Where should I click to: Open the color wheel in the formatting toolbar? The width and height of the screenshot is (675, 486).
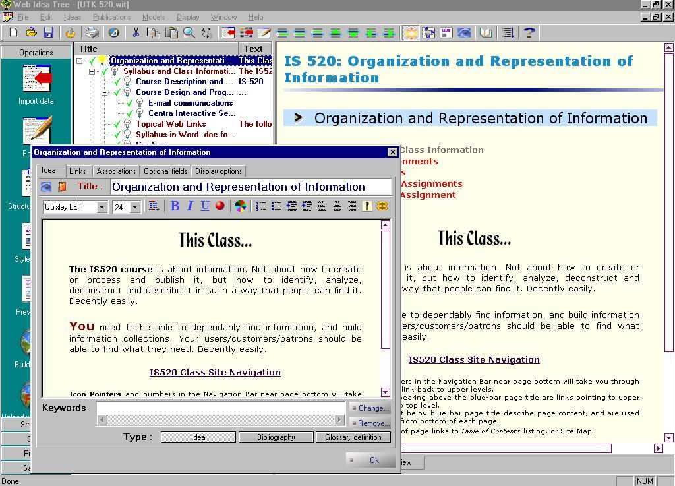241,206
